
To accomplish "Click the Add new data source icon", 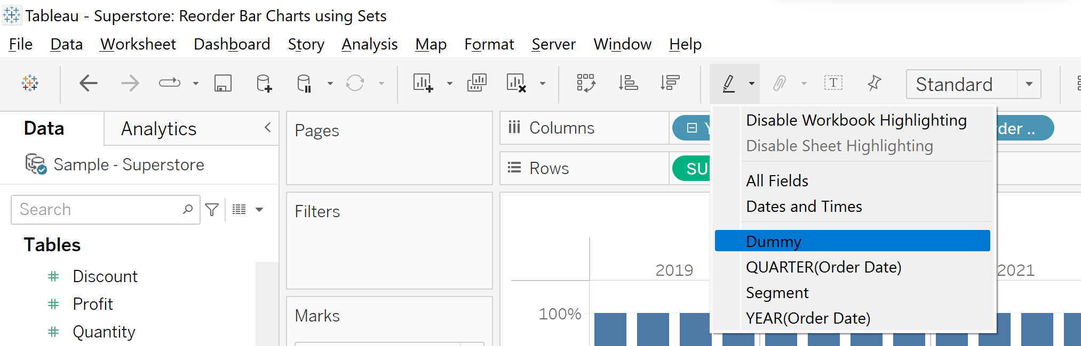I will (264, 83).
